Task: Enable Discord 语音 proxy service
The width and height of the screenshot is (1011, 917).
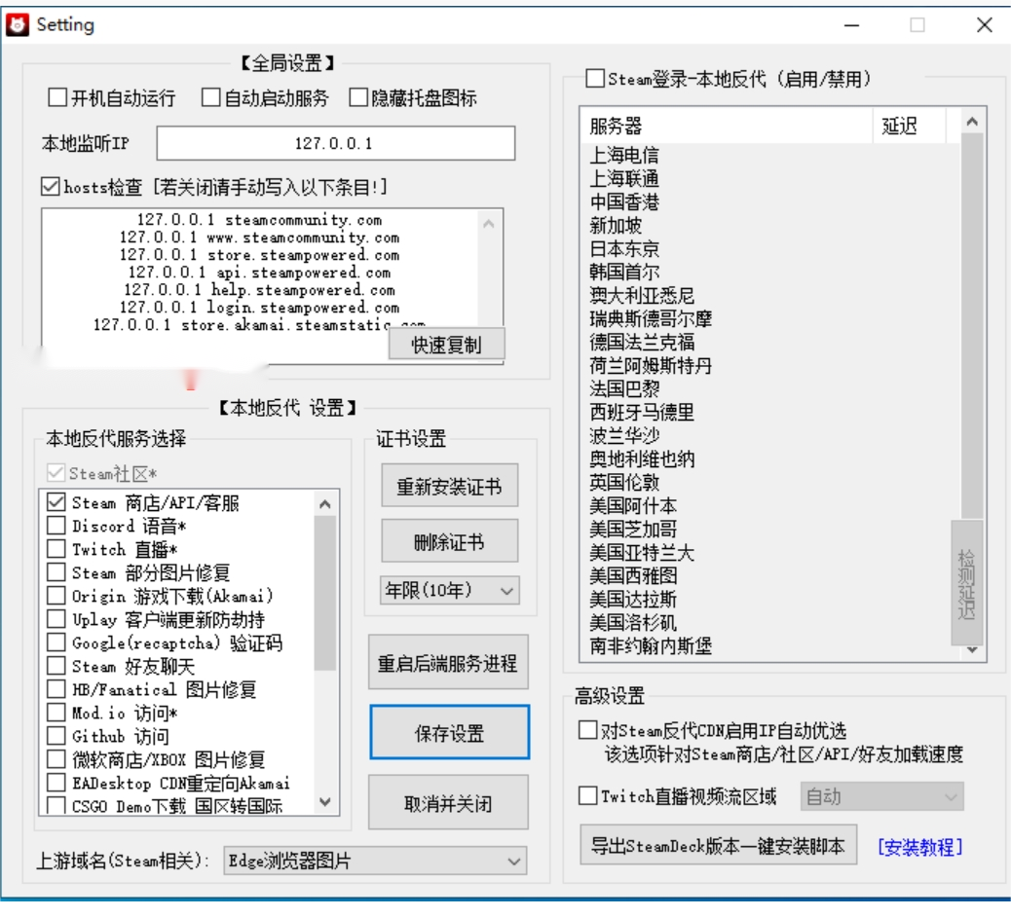Action: tap(56, 527)
